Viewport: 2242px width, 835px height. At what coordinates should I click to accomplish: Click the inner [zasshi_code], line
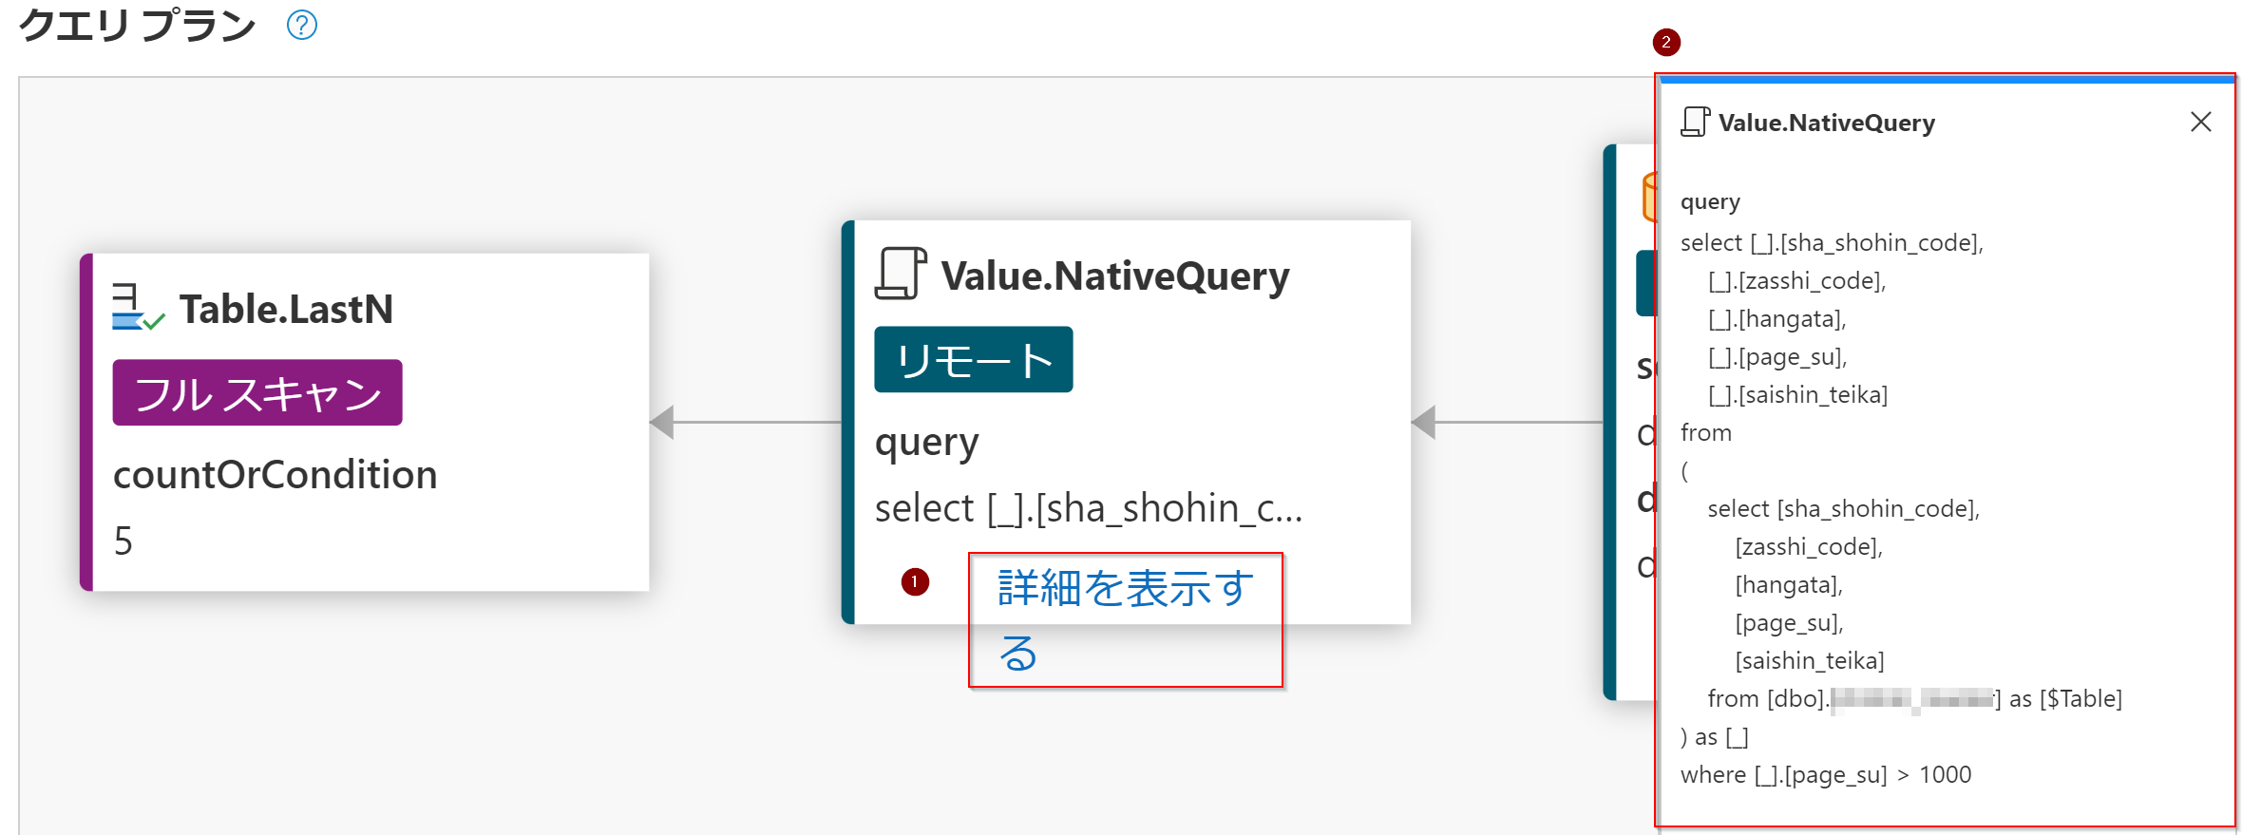pos(1809,547)
